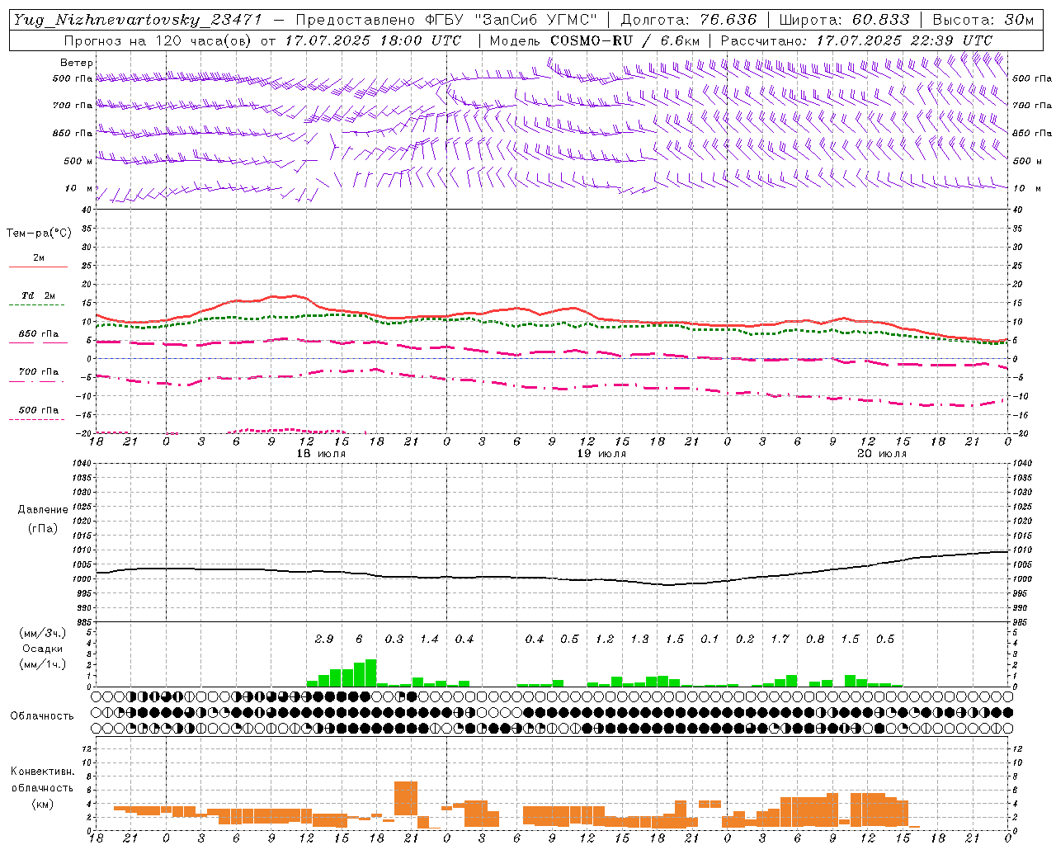Click the 0.8 precipitation total
Screen dimensions: 1056x845
pyautogui.click(x=815, y=639)
